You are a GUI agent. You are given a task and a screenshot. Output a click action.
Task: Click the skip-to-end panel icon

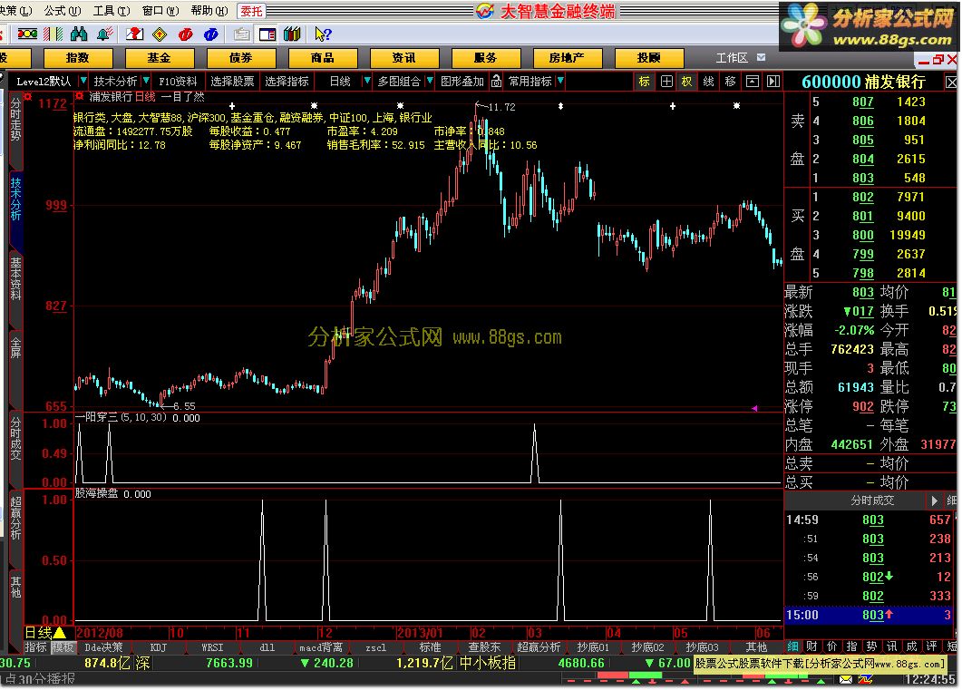click(773, 81)
